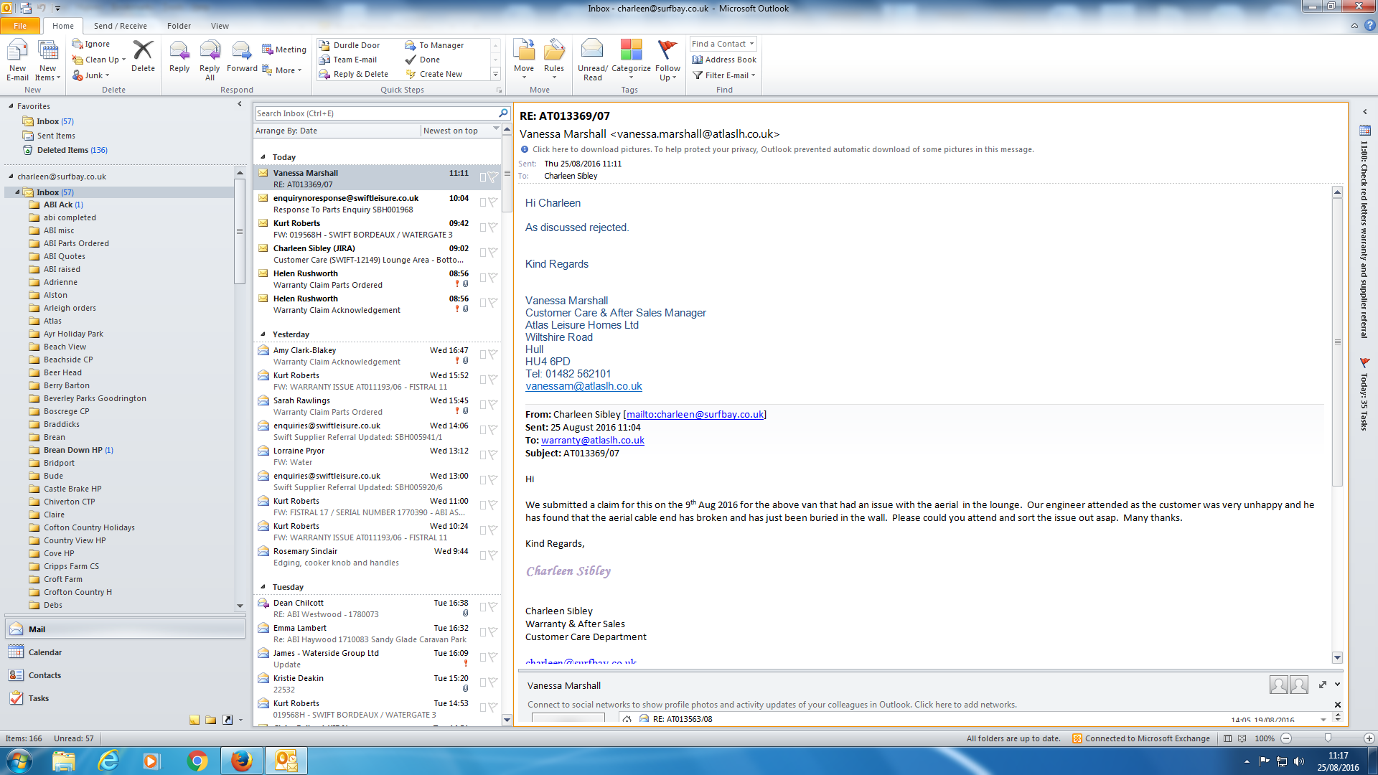
Task: Tick category box on Vanessa Marshall email
Action: 483,177
